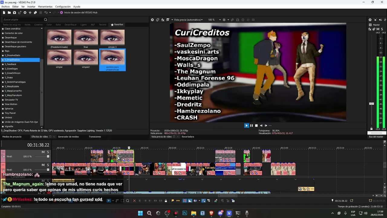Toggle automatic crossfades button
This screenshot has height=218, width=387.
pos(190,200)
